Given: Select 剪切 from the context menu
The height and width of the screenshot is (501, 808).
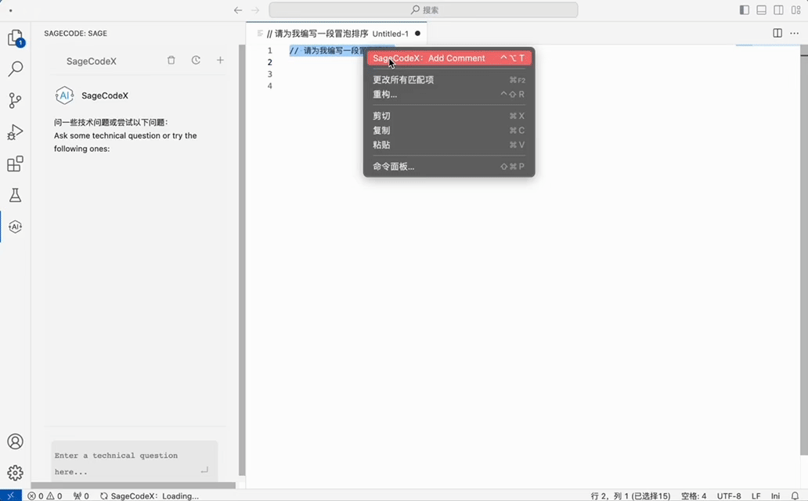Looking at the screenshot, I should 449,116.
